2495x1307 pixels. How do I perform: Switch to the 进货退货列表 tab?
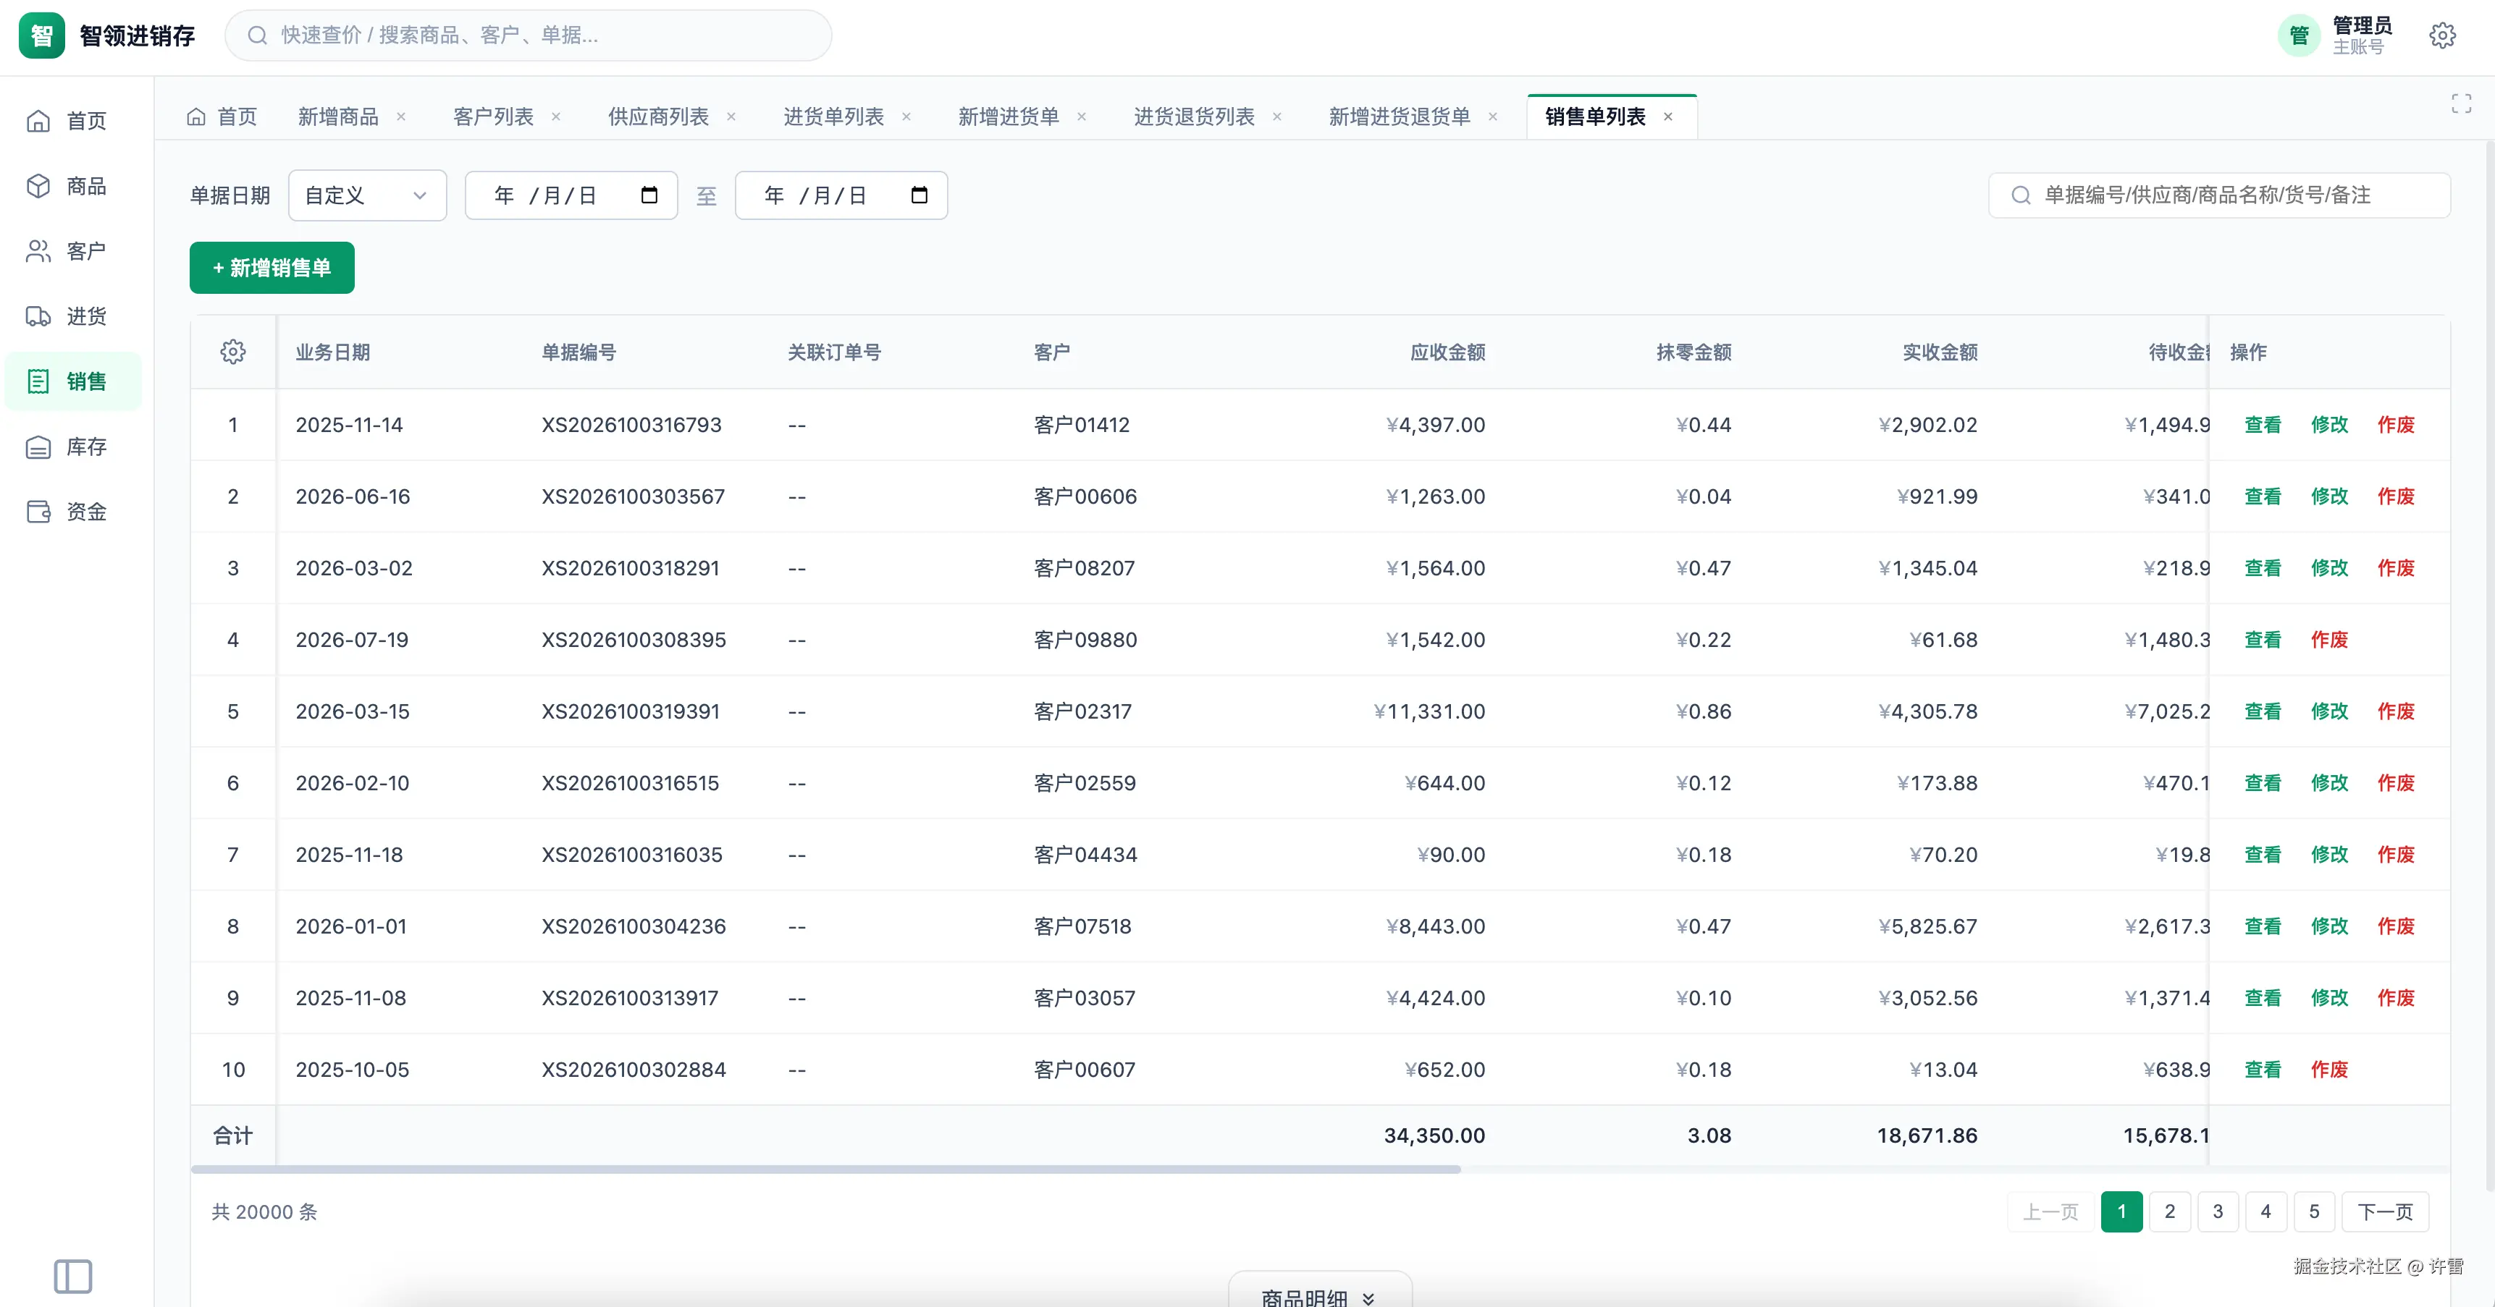[x=1193, y=117]
